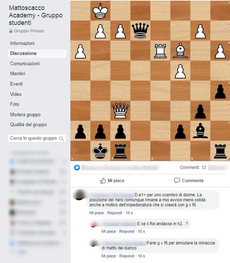230x263 pixels.
Task: Select the white king piece
Action: 100,10
